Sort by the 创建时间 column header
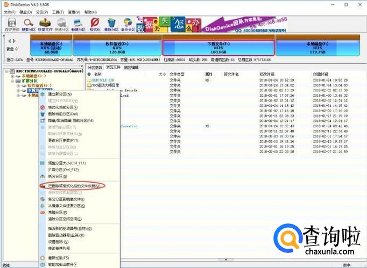 click(320, 74)
